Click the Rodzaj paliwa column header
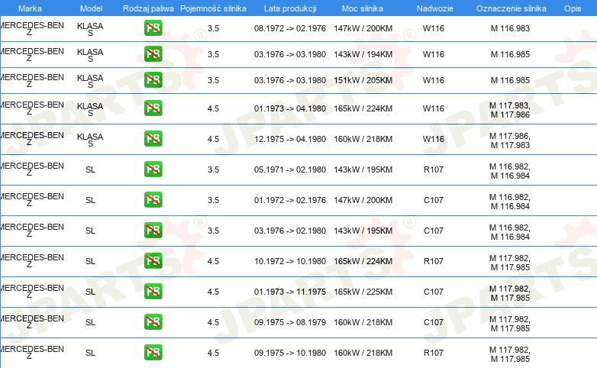The height and width of the screenshot is (368, 597). click(x=148, y=8)
